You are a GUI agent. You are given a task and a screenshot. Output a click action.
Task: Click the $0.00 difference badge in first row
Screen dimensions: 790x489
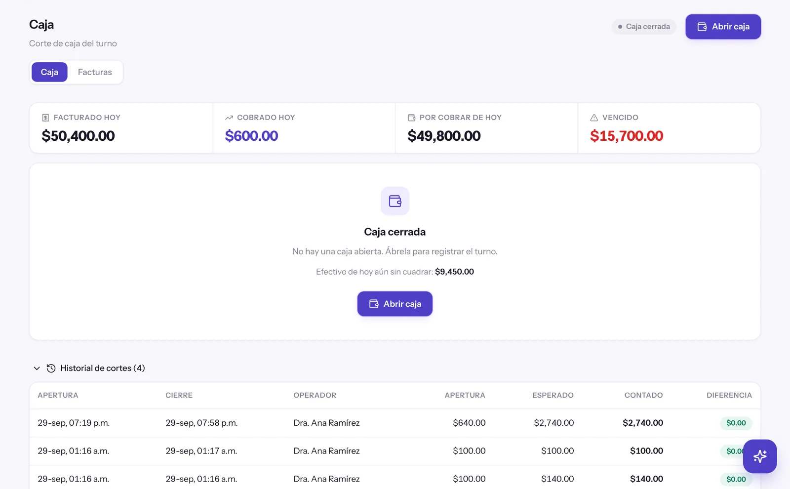click(x=736, y=423)
